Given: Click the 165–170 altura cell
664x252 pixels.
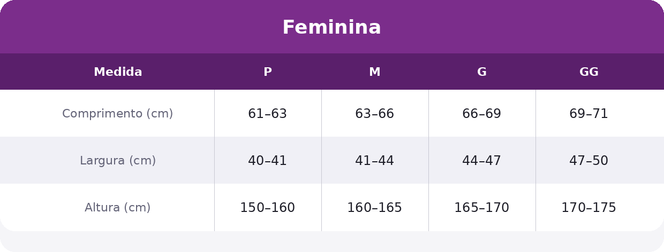Looking at the screenshot, I should point(482,208).
